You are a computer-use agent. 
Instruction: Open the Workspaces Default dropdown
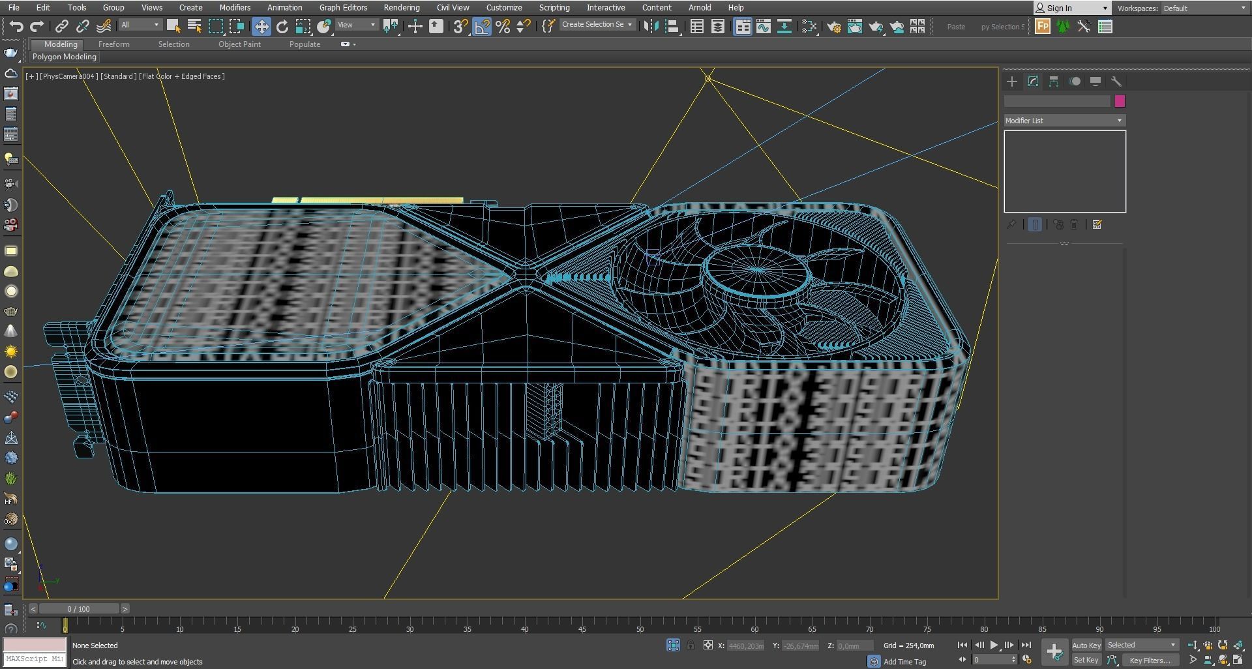pos(1204,8)
